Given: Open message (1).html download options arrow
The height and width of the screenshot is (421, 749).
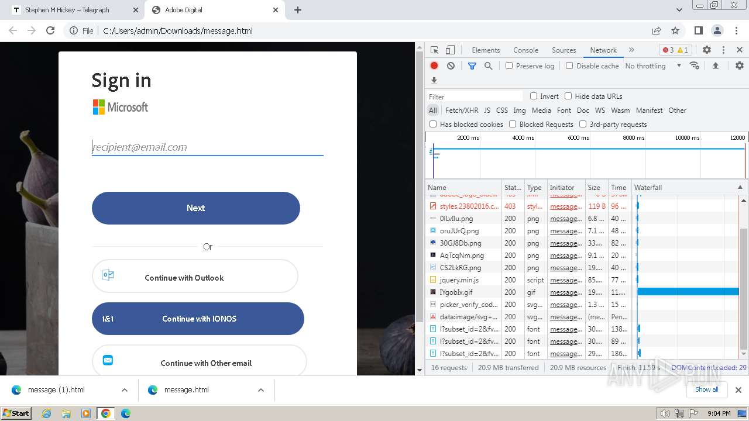Looking at the screenshot, I should tap(125, 390).
